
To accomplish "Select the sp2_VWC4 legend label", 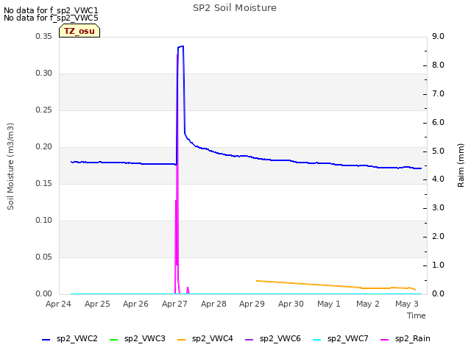I will [x=213, y=338].
